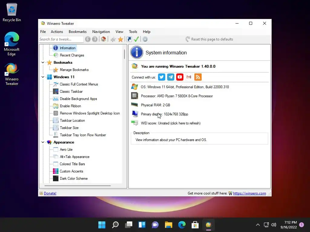This screenshot has width=310, height=232.
Task: Open the Help menu
Action: click(x=147, y=31)
